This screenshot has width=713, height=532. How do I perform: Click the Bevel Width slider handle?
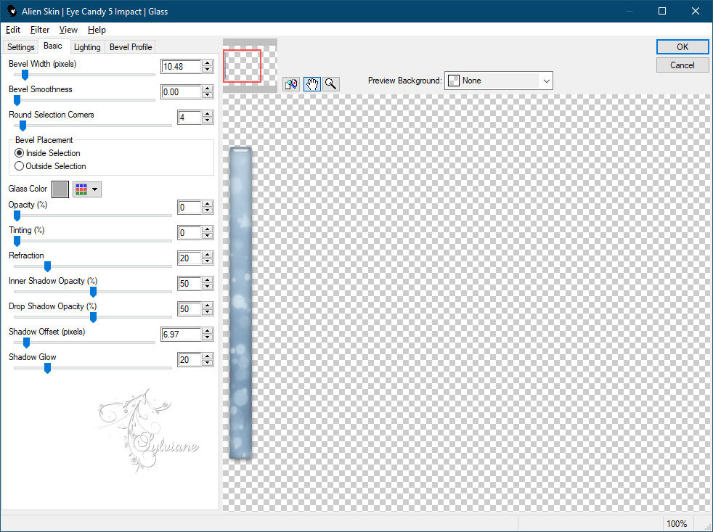point(25,75)
